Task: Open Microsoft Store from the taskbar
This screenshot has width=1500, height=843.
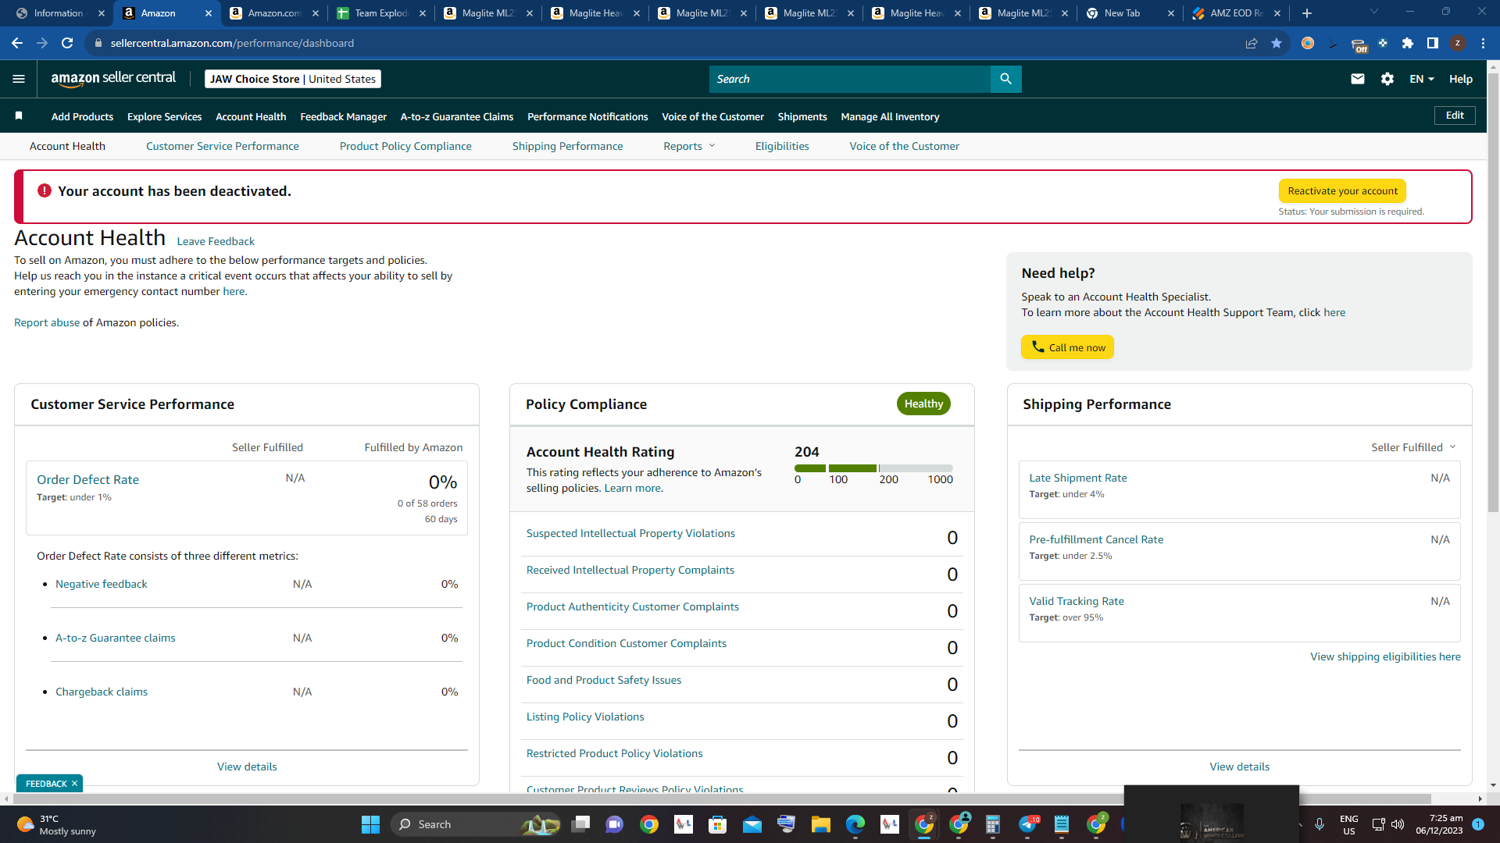Action: click(717, 824)
